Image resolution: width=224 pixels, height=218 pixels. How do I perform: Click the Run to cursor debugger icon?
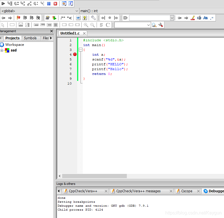coord(10,3)
